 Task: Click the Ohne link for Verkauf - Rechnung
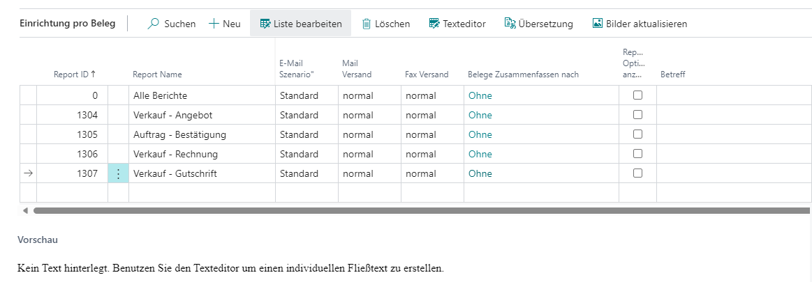(x=480, y=154)
